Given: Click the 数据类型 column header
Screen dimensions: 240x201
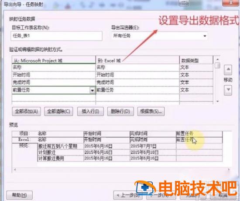Looking at the screenshot, I should click(x=196, y=60).
